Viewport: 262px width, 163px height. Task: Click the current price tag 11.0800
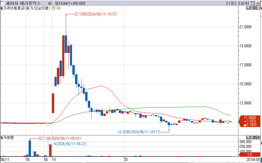point(250,121)
